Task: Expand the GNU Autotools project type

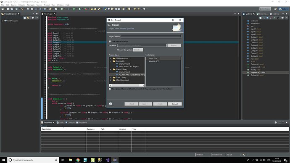Action: [x=111, y=58]
